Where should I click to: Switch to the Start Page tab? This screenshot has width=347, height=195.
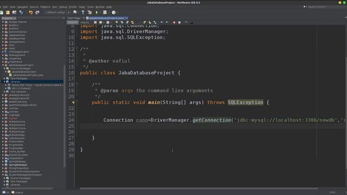74,18
